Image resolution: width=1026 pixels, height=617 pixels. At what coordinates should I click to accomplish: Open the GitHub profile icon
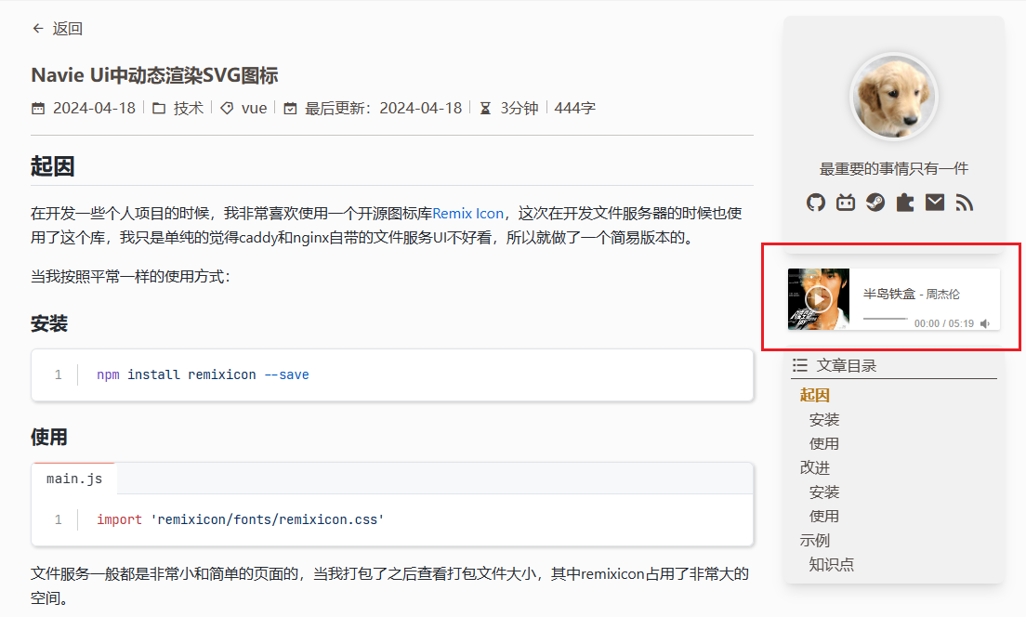816,203
